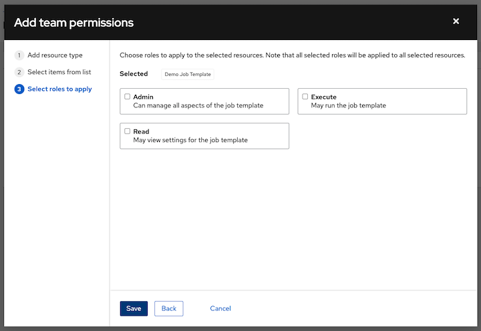Click the 'Choose roles to apply' instruction text

[x=291, y=55]
